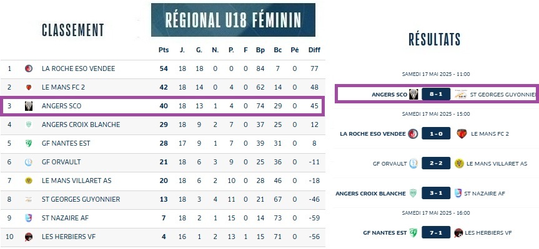Click St Georges Guyonnier crest in results

tap(460, 95)
